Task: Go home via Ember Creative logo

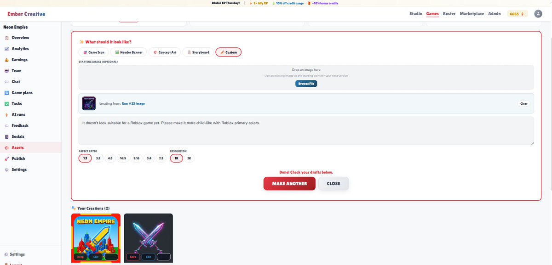Action: pos(26,14)
